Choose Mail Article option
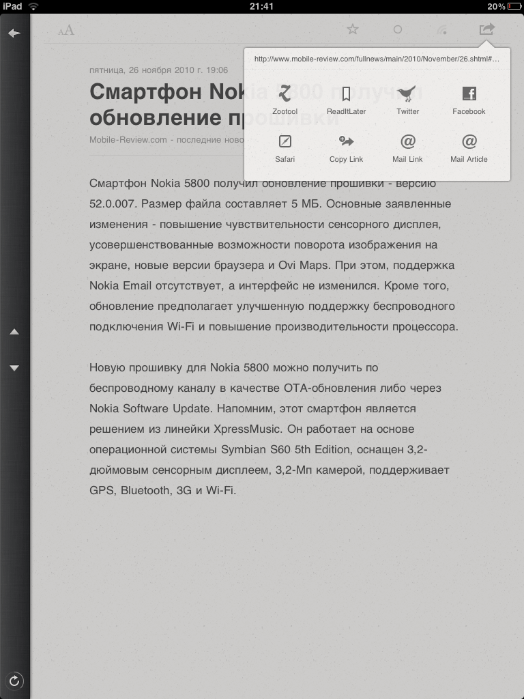524x699 pixels. click(x=469, y=148)
